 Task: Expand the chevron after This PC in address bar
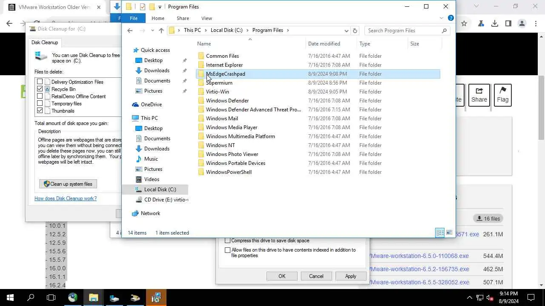click(206, 31)
